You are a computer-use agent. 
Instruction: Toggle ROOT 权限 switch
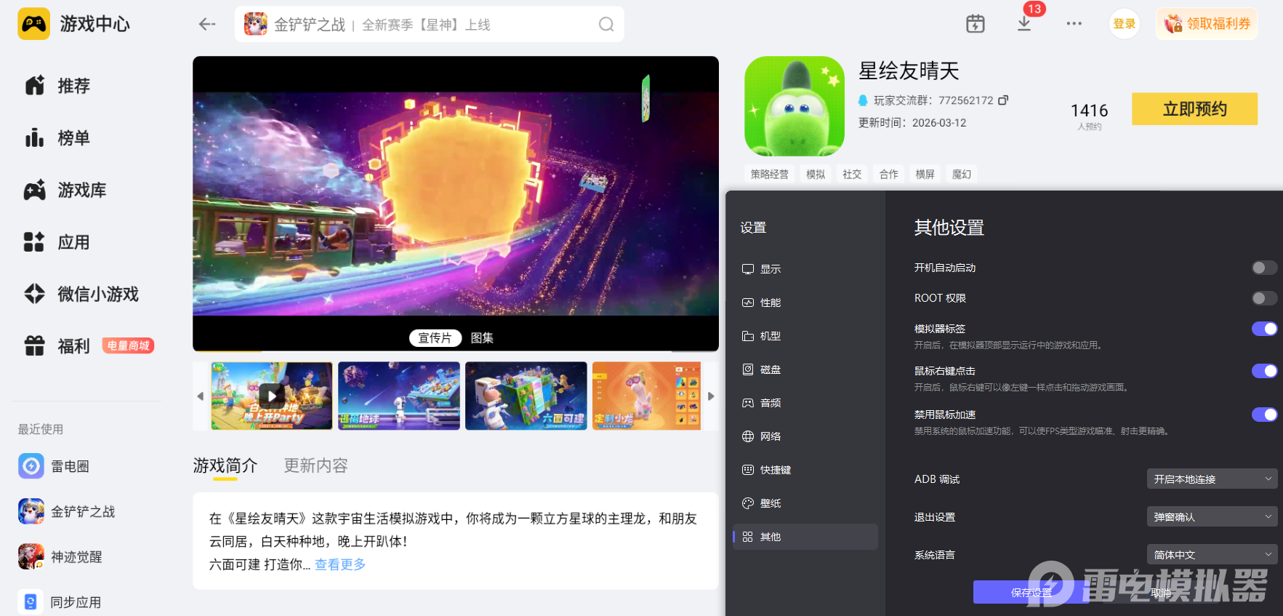(1264, 298)
